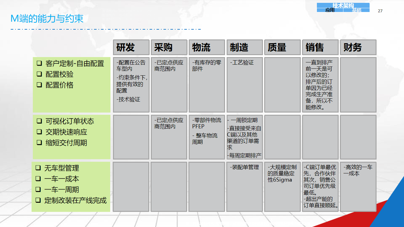
Task: Click page number 27
Action: (380, 11)
